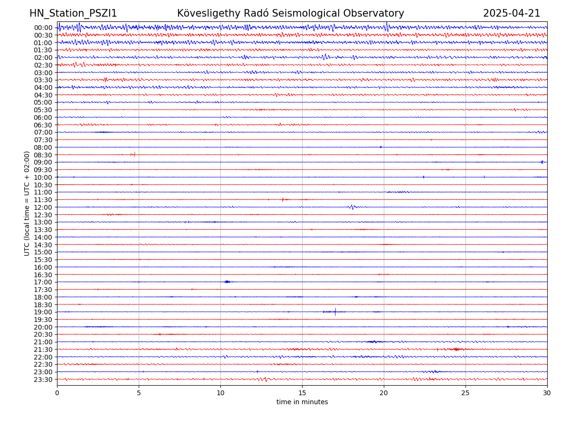Viewport: 570px width, 428px height.
Task: Select the 17:00 trace row label
Action: click(43, 282)
